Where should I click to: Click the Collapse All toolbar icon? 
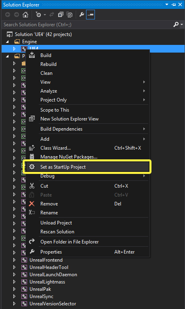point(61,15)
